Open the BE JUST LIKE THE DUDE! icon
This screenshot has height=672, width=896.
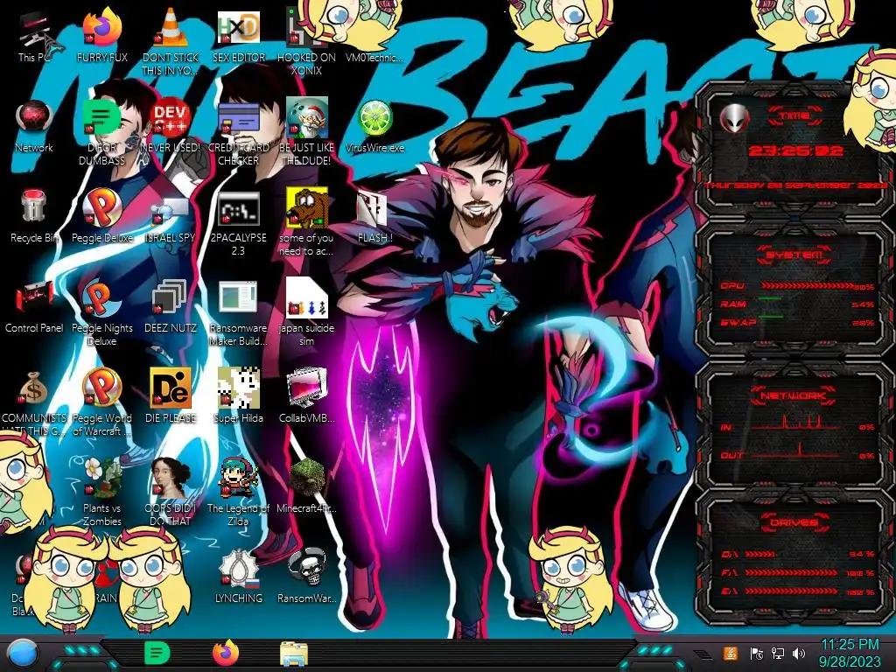tap(306, 131)
